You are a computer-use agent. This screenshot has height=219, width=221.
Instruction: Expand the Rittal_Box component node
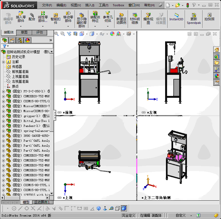(x=3, y=121)
